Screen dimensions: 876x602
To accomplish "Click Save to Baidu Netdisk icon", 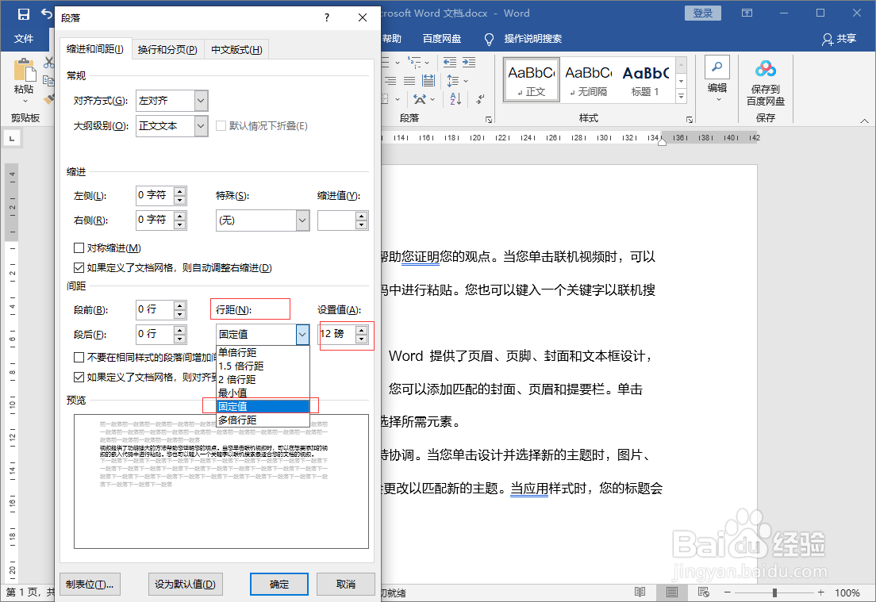I will tap(766, 69).
